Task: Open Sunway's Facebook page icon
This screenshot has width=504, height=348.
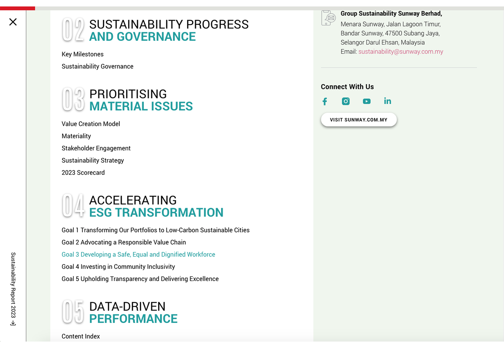Action: pos(325,101)
